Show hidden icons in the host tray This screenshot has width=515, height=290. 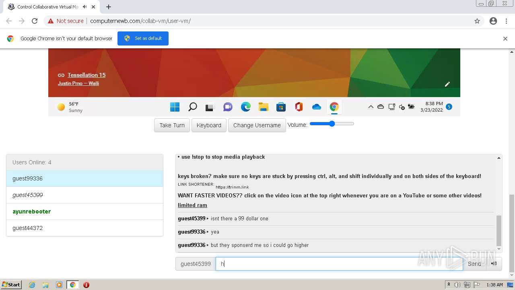[449, 285]
